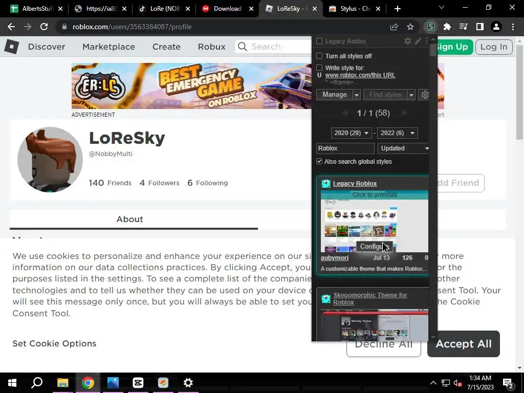
Task: Switch to the Download tab
Action: coord(228,9)
